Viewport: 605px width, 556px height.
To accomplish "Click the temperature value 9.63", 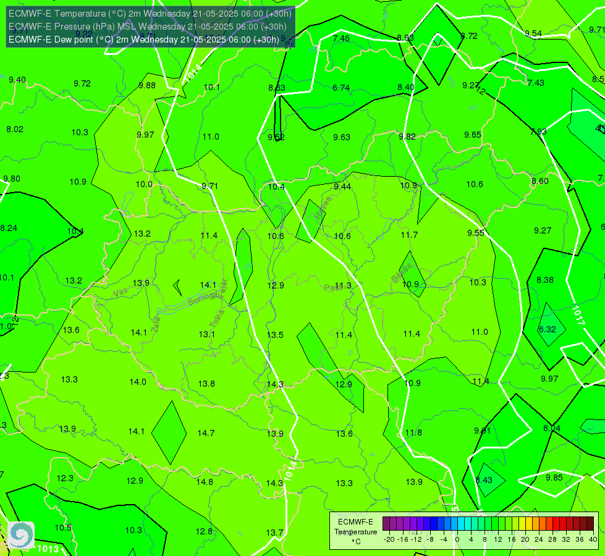I will click(x=342, y=137).
